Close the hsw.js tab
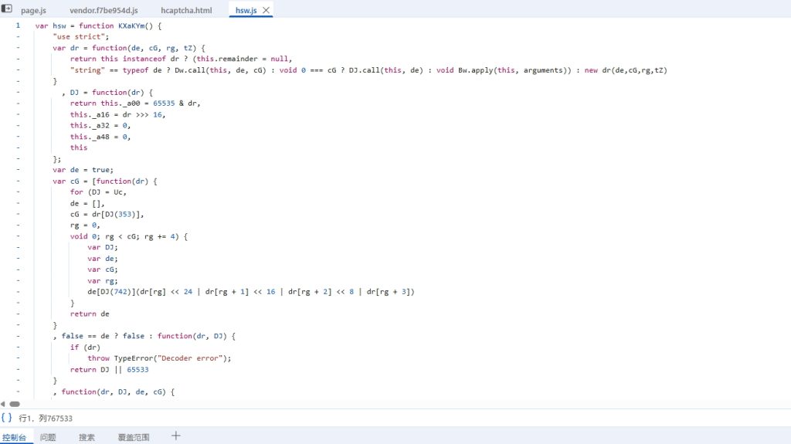The width and height of the screenshot is (791, 444). (x=266, y=11)
